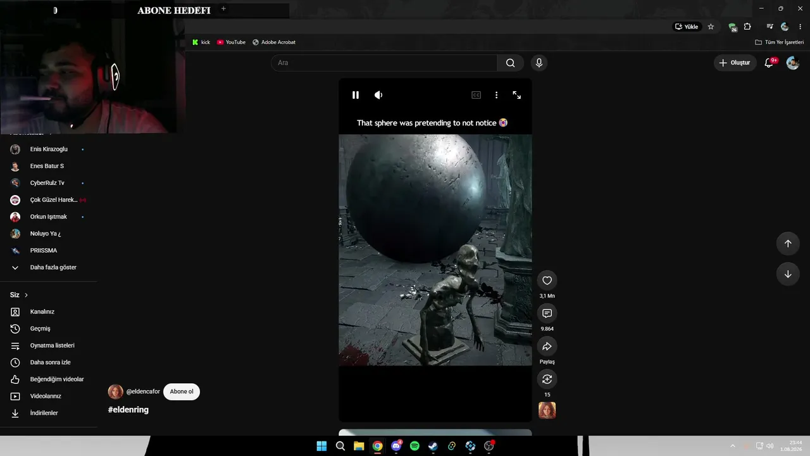Open Windows taskbar search
Screen dimensions: 810x456
[340, 446]
